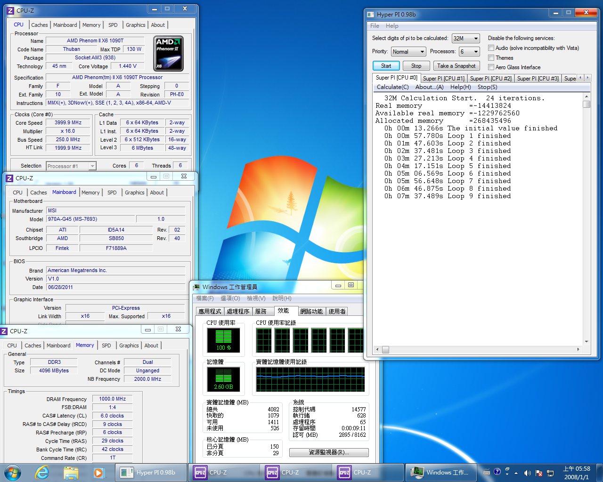Viewport: 603px width, 482px height.
Task: Open the network tray icon
Action: tap(550, 473)
